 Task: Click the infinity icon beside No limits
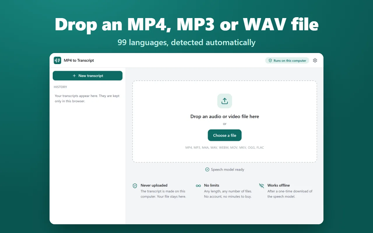click(x=198, y=186)
